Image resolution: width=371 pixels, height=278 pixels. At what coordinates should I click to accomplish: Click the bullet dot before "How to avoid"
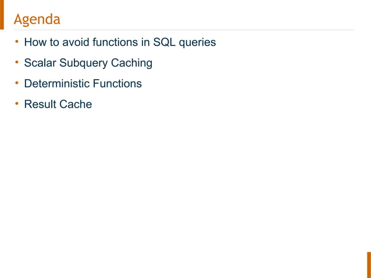pyautogui.click(x=17, y=42)
